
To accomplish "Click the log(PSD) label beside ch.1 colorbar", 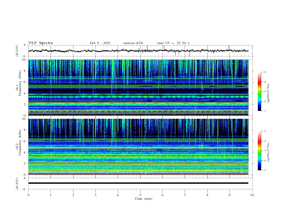I will 269,93.
